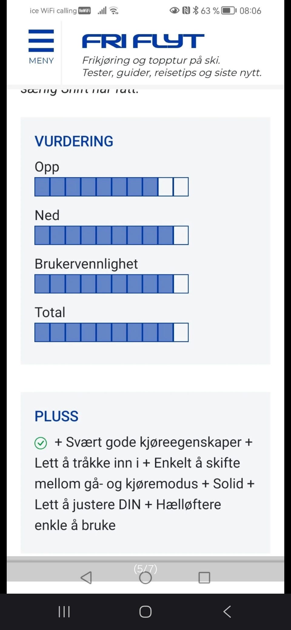The image size is (291, 630).
Task: Tap the green checkmark icon under PLUSS
Action: (41, 443)
